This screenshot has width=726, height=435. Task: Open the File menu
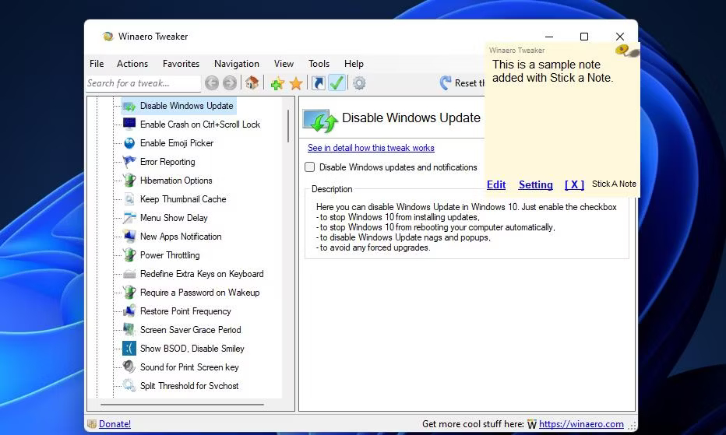[x=97, y=64]
